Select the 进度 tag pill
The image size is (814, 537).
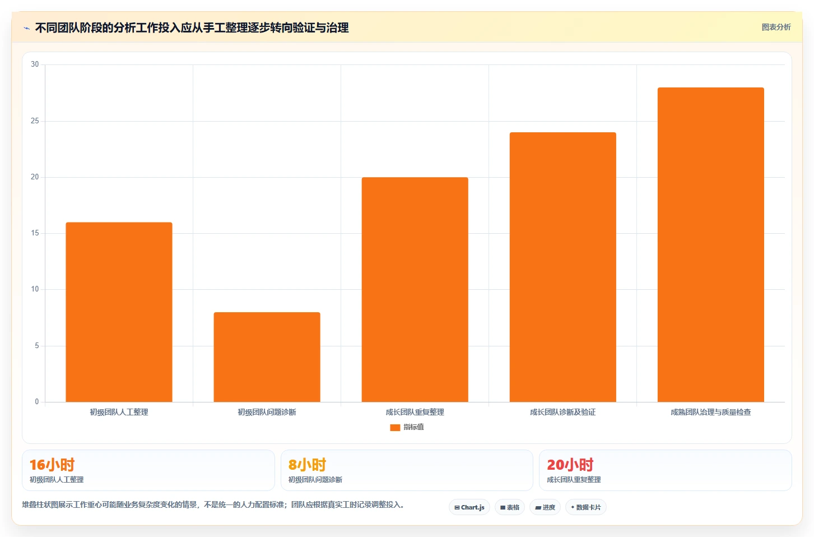click(545, 507)
